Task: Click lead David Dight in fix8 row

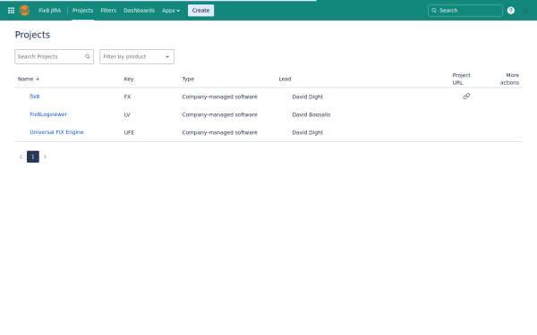Action: pos(307,96)
